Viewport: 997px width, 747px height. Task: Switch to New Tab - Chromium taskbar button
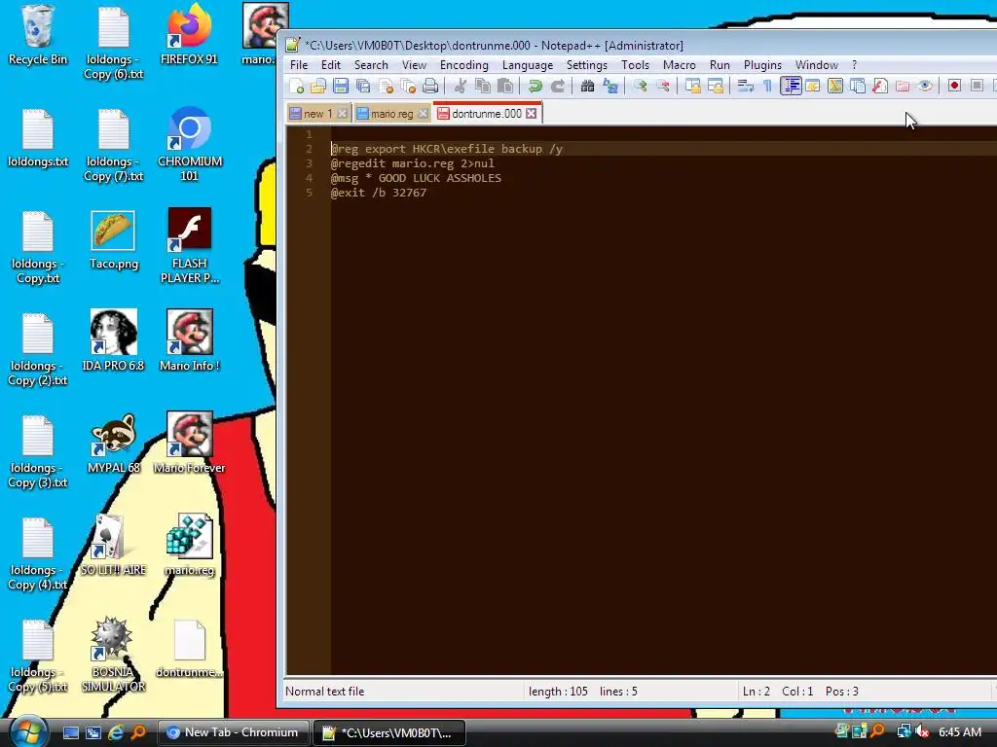[233, 732]
